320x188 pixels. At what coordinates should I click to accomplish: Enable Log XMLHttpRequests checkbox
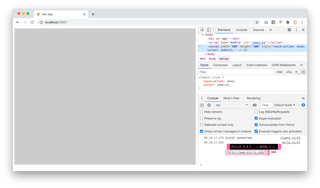pyautogui.click(x=256, y=112)
